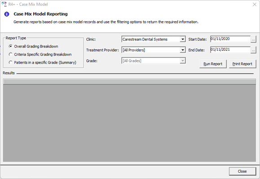The height and width of the screenshot is (179, 260).
Task: Click the blue information icon
Action: point(7,14)
